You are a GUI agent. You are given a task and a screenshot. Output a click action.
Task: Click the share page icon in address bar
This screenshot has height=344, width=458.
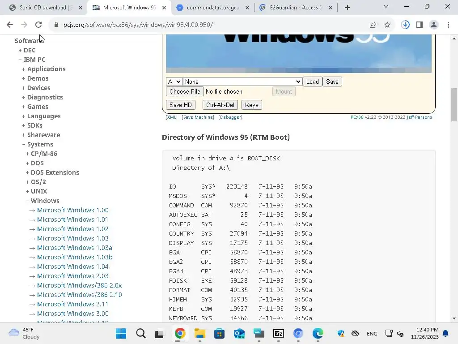pyautogui.click(x=373, y=25)
